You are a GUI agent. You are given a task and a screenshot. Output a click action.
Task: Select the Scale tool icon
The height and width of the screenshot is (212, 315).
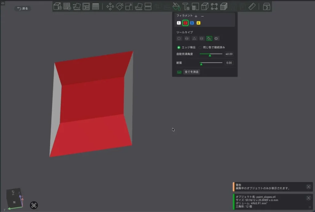(129, 6)
